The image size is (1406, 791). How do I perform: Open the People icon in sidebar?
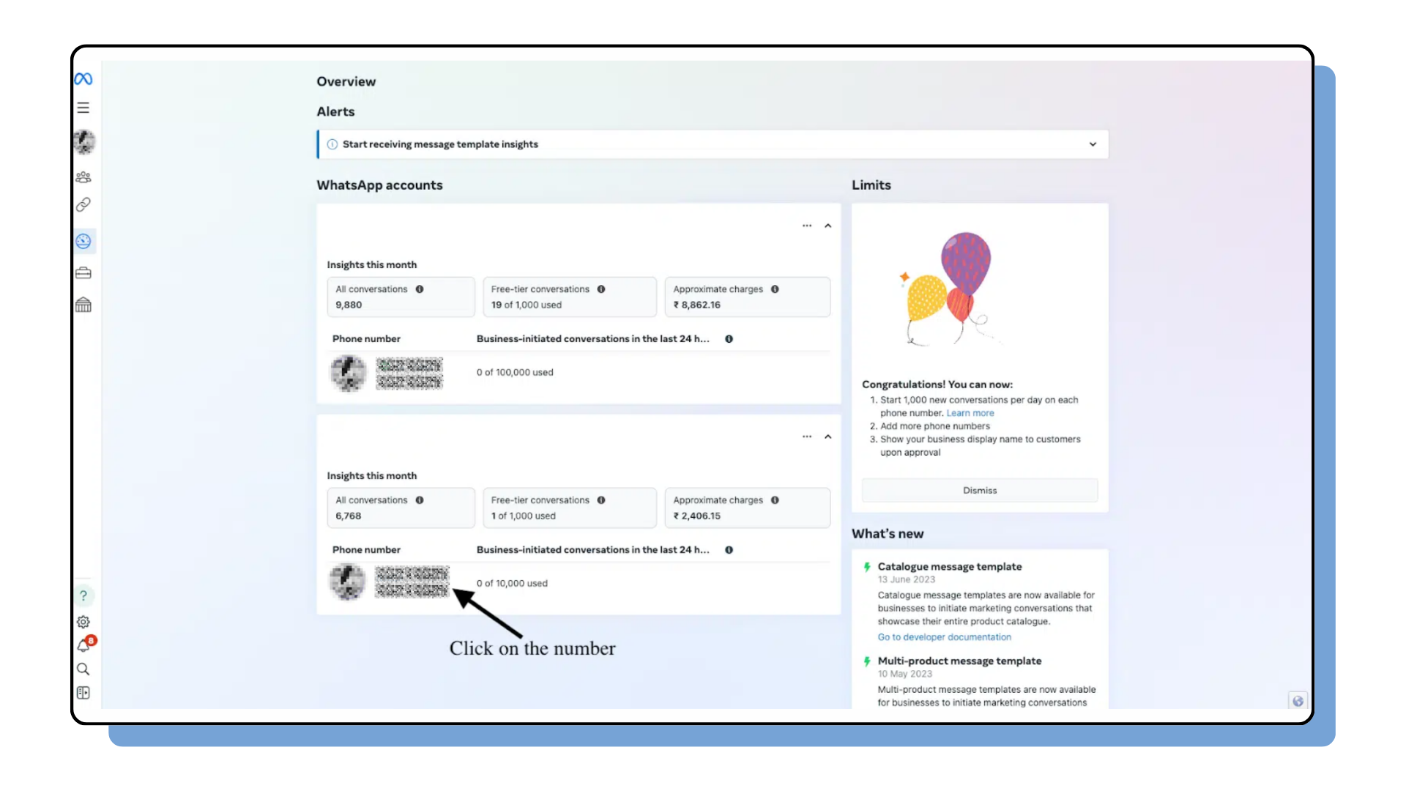[83, 177]
